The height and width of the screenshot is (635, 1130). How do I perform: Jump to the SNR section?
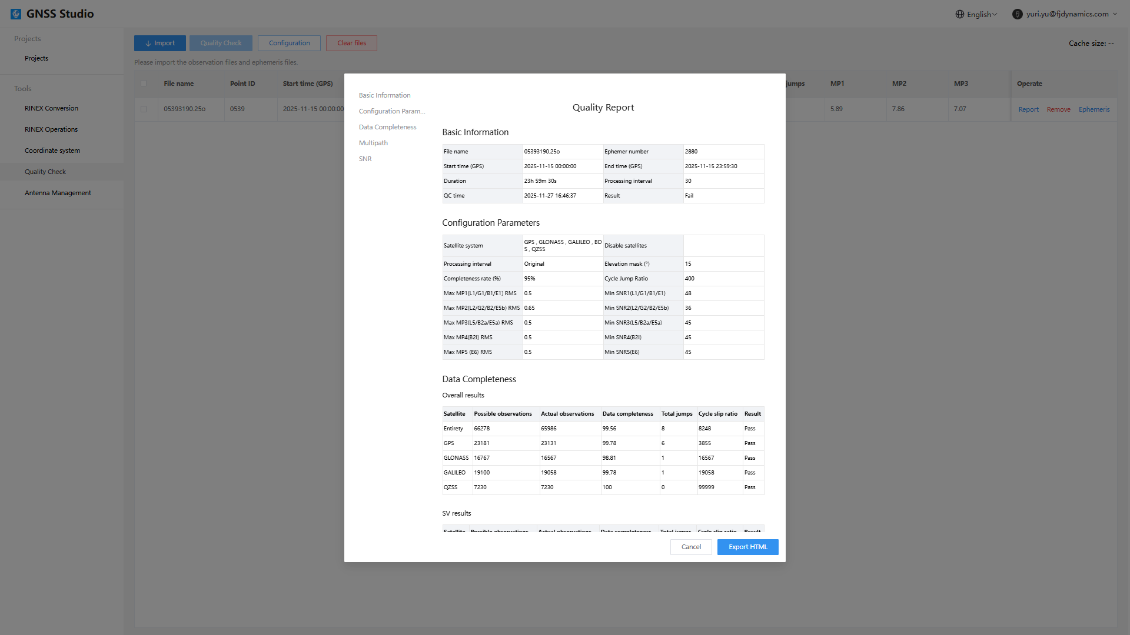[x=365, y=159]
